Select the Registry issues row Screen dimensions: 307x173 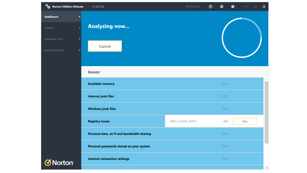coord(172,121)
